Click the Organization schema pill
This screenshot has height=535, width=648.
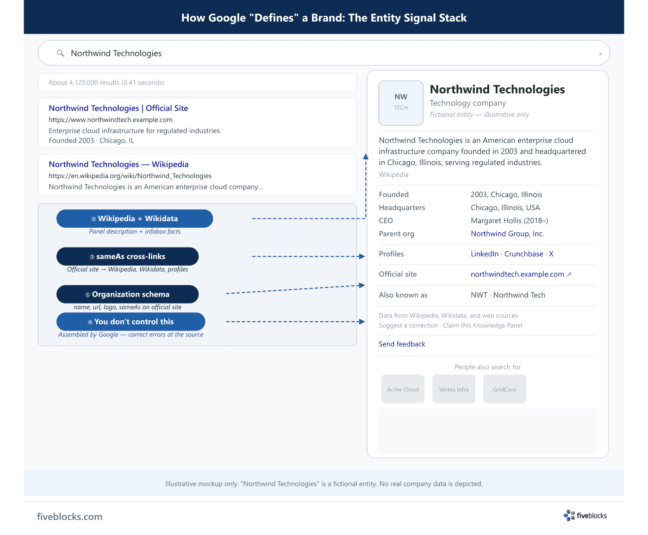[127, 294]
